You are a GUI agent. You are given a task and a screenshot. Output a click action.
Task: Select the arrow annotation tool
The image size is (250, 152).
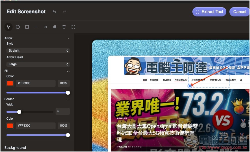click(x=45, y=27)
